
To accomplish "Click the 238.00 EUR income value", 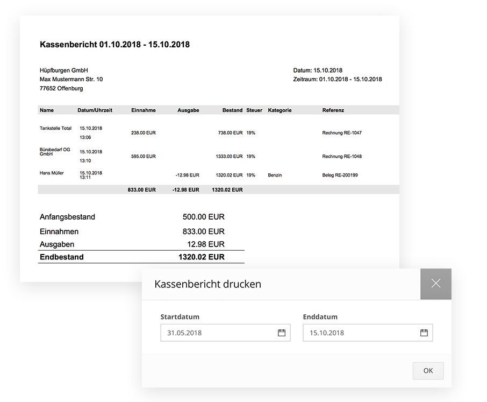I will click(143, 133).
